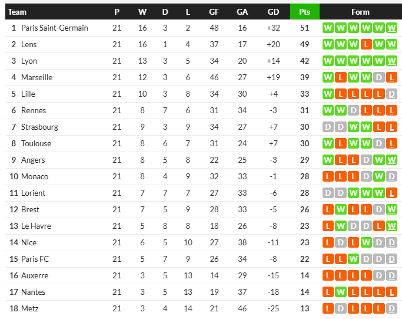Select the Strasbourg team name
The height and width of the screenshot is (319, 402).
(x=39, y=127)
